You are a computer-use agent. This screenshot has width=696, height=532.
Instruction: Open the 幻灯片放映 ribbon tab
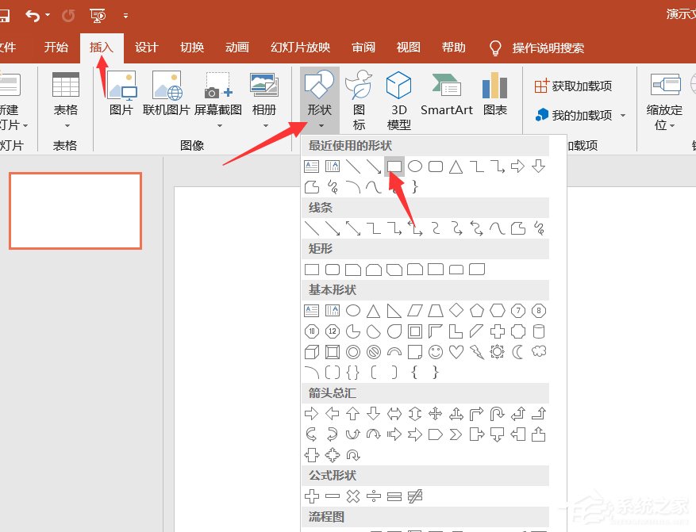[299, 47]
